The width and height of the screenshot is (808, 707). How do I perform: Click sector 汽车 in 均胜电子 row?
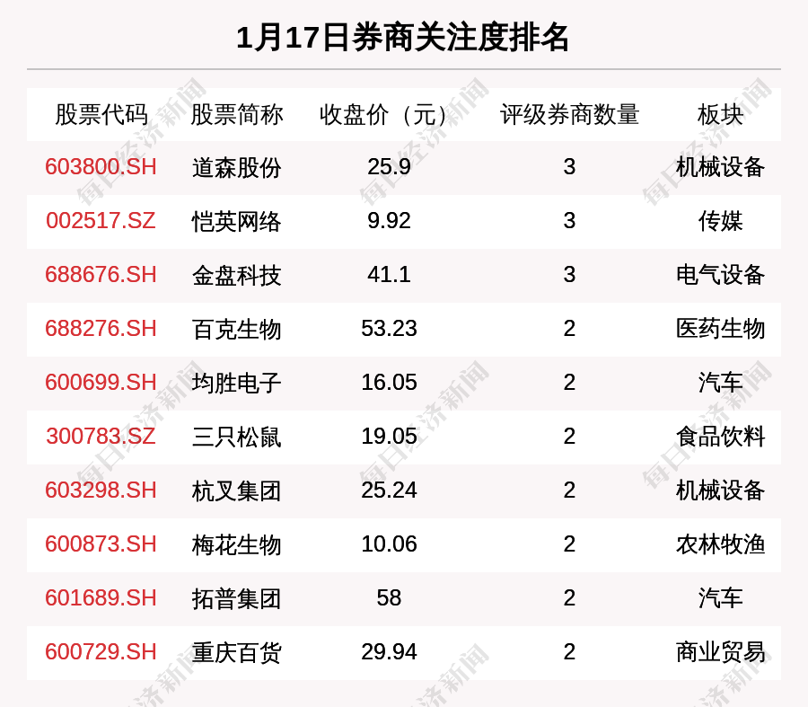[x=720, y=384]
